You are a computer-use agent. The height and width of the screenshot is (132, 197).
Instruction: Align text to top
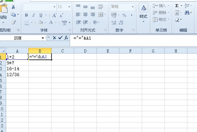(78, 6)
